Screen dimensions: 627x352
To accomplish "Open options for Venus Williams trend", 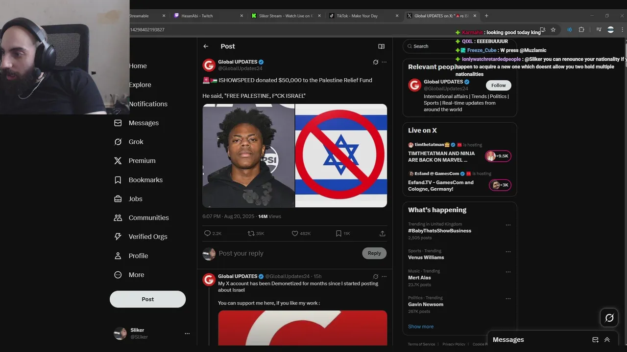I will click(x=508, y=252).
